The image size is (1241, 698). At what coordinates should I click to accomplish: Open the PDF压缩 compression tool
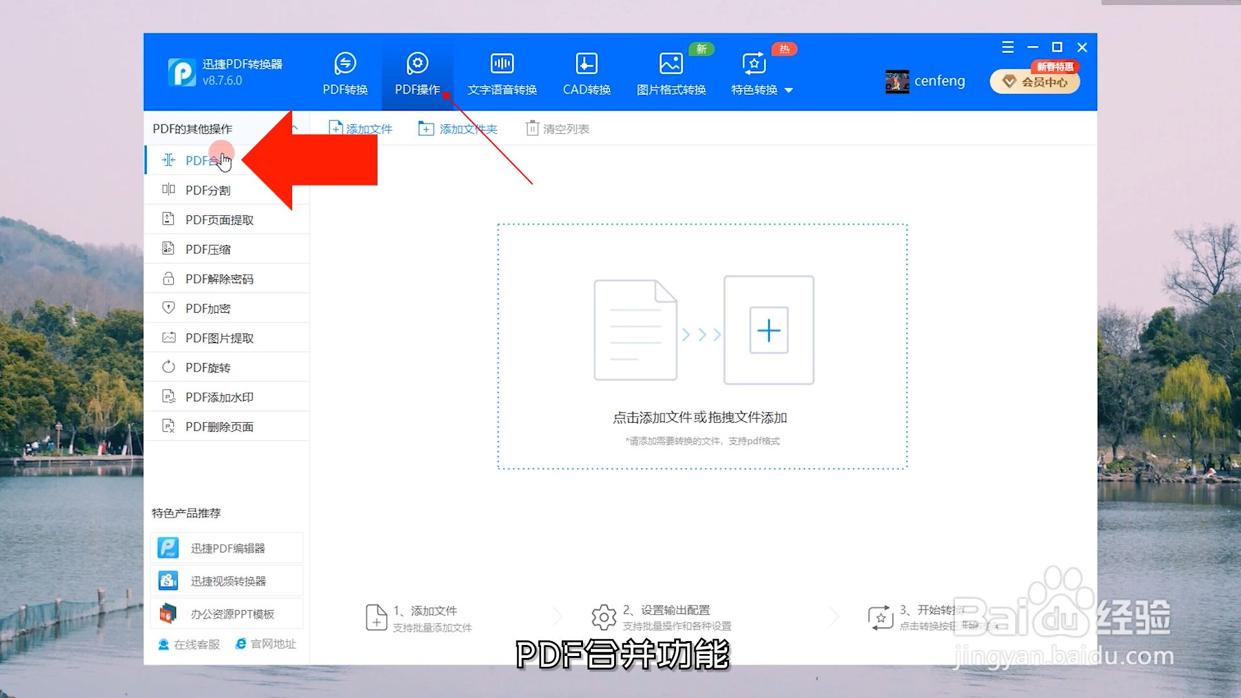click(208, 249)
